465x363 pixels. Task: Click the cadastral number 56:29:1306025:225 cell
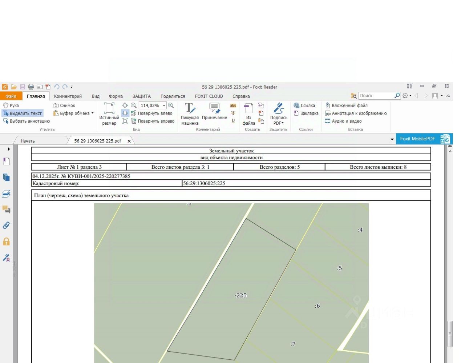point(306,183)
